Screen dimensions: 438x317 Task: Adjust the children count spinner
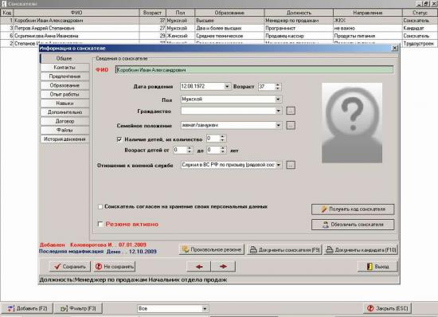222,139
